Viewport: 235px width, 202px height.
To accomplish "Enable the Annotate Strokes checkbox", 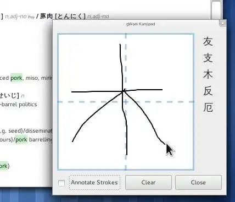I will pyautogui.click(x=61, y=183).
